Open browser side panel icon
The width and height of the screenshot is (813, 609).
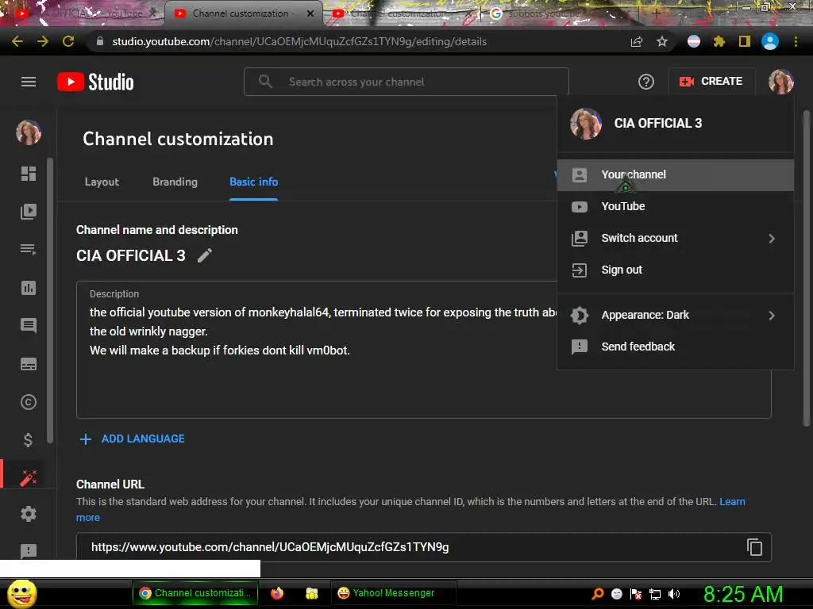click(745, 41)
